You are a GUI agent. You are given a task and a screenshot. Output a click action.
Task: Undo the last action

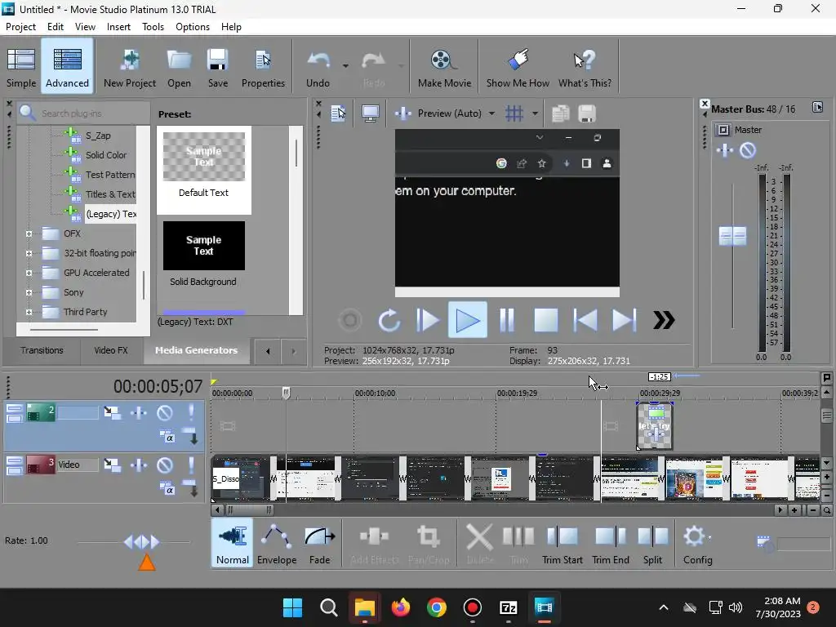pyautogui.click(x=318, y=67)
